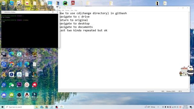Open the green eye app shortcut

click(19, 54)
